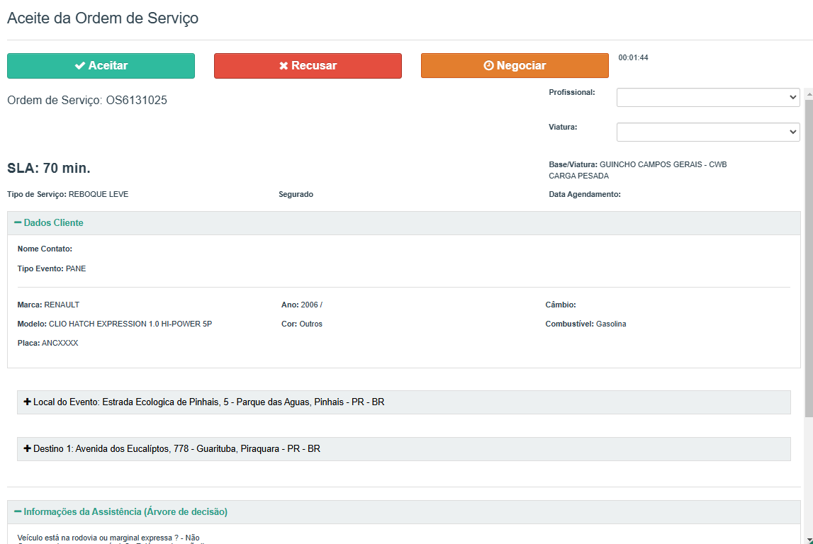Click the 00:01:44 countdown timer
Viewport: 813px width, 544px height.
pyautogui.click(x=633, y=58)
